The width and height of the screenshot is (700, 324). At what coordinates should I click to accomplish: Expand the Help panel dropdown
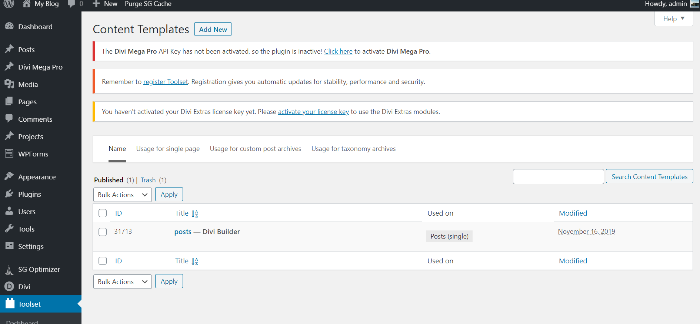673,18
